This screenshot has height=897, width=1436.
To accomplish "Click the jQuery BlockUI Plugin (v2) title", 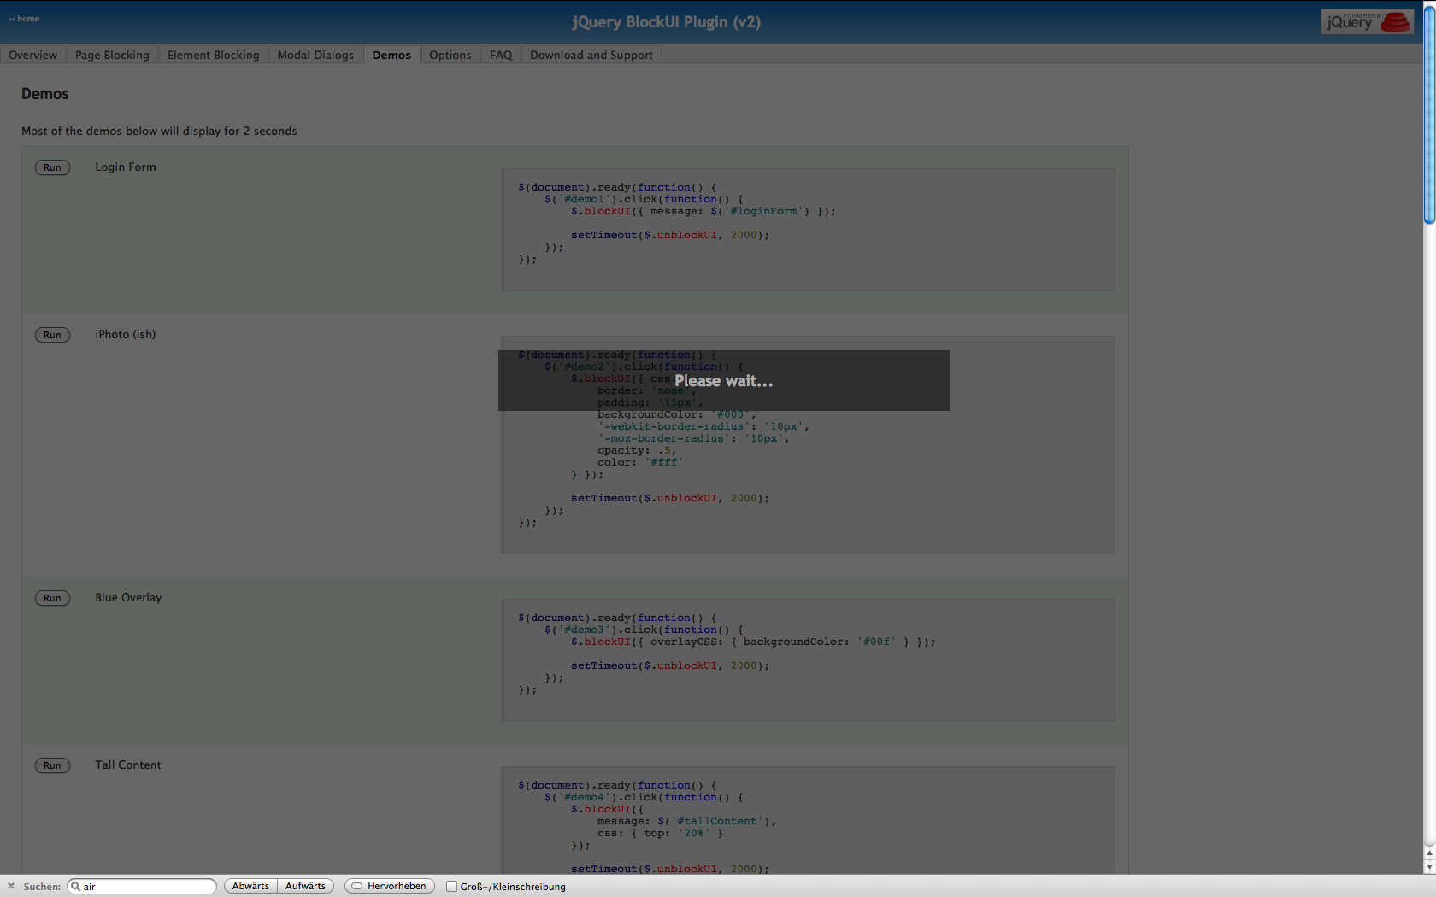I will click(667, 22).
